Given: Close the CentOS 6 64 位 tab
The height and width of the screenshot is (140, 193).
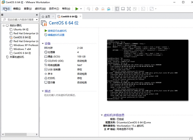Looking at the screenshot, I should (x=80, y=17).
